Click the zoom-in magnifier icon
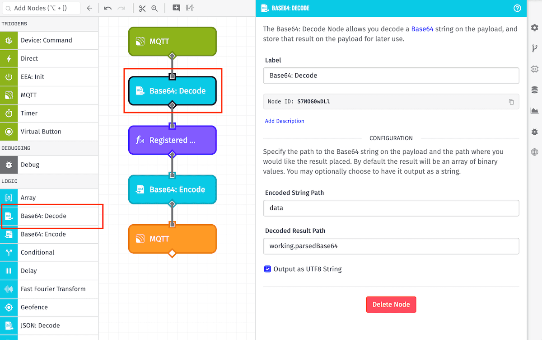Image resolution: width=542 pixels, height=340 pixels. point(154,8)
